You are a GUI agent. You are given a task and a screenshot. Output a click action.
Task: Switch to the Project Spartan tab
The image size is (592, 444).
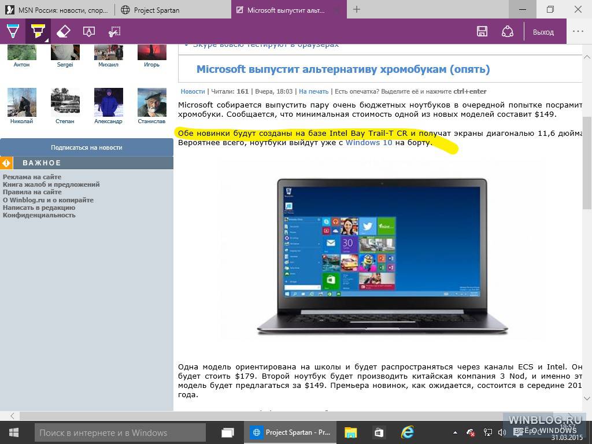click(173, 10)
